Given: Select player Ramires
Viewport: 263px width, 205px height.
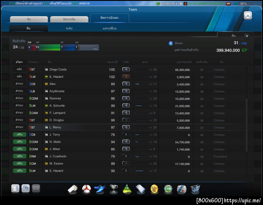Looking at the screenshot, I should pyautogui.click(x=55, y=98).
